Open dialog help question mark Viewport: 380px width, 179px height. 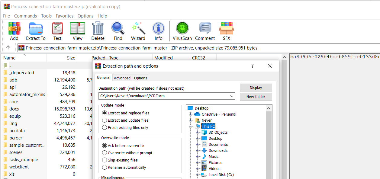[253, 66]
